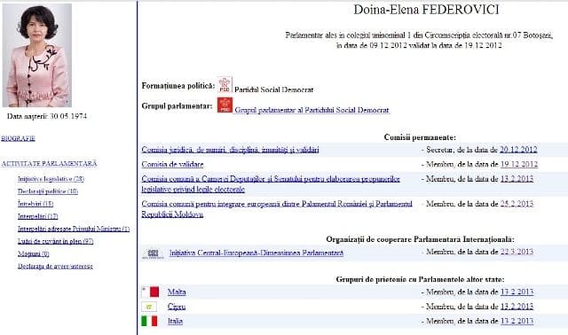This screenshot has width=568, height=335.
Task: Open the Cipru friendship group link
Action: 177,307
